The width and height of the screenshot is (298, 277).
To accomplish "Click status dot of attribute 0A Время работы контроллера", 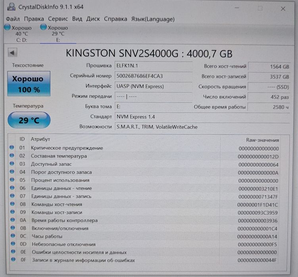I will point(13,220).
